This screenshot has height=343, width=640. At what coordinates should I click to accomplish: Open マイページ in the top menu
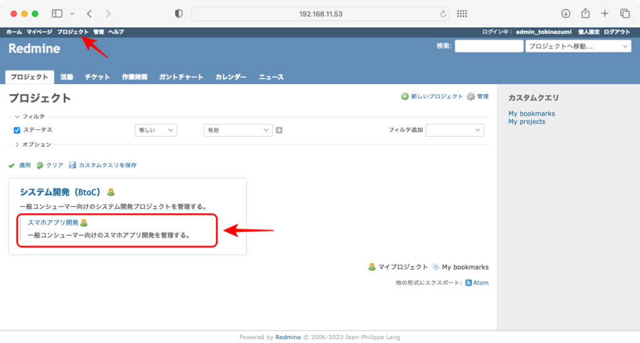39,32
